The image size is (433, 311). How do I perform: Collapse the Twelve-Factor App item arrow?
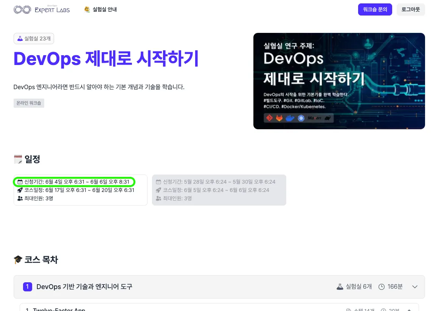tap(409, 309)
